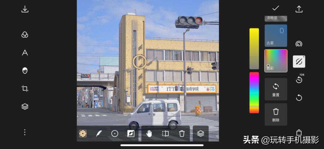Tap the flip/mirror selection icon
Image resolution: width=324 pixels, height=149 pixels.
[165, 133]
